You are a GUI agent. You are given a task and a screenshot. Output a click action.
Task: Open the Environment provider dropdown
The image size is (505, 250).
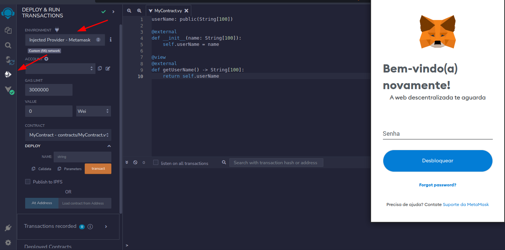(65, 40)
